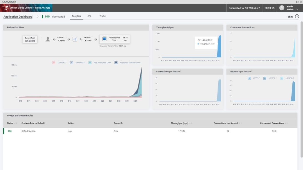Screen dimensions: 303x170
Task: Toggle the HTTP 1.1 legend swatch
Action: (x=265, y=78)
